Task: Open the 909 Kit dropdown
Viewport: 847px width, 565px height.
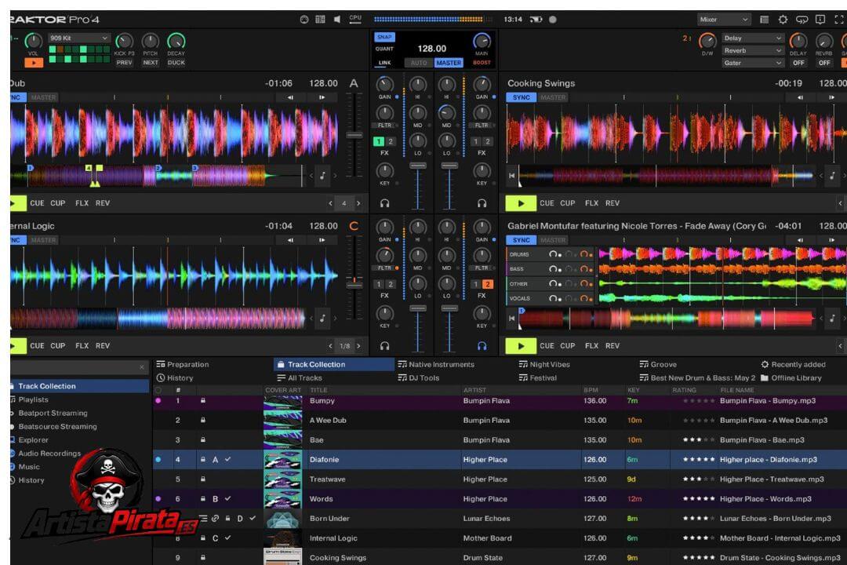Action: [79, 38]
